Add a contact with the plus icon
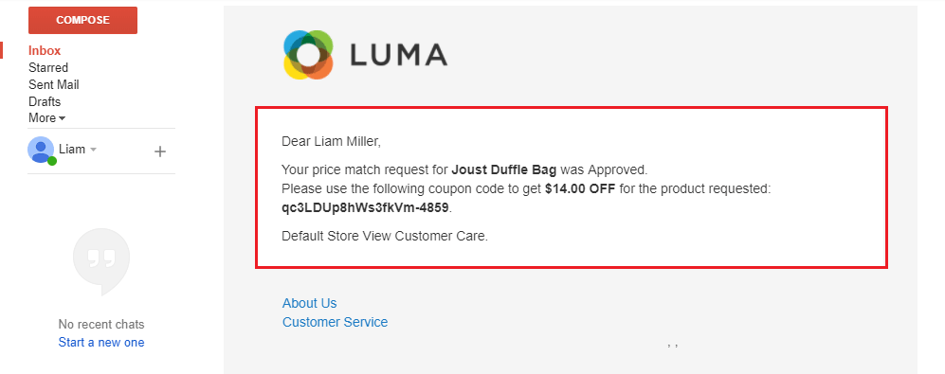945x374 pixels. pyautogui.click(x=159, y=151)
